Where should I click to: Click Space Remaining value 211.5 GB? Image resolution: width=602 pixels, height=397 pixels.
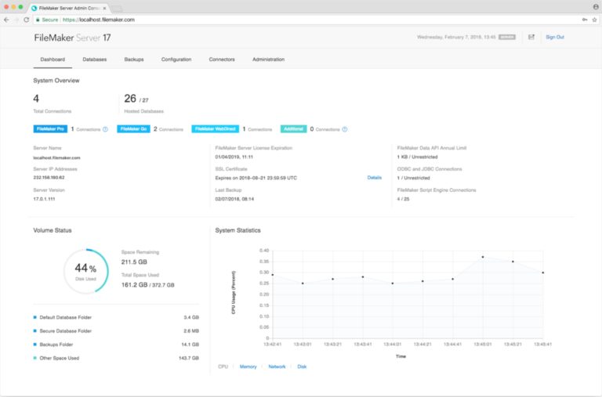pos(134,262)
